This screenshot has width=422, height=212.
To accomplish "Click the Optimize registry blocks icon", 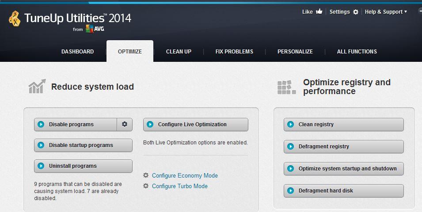I will (x=287, y=87).
